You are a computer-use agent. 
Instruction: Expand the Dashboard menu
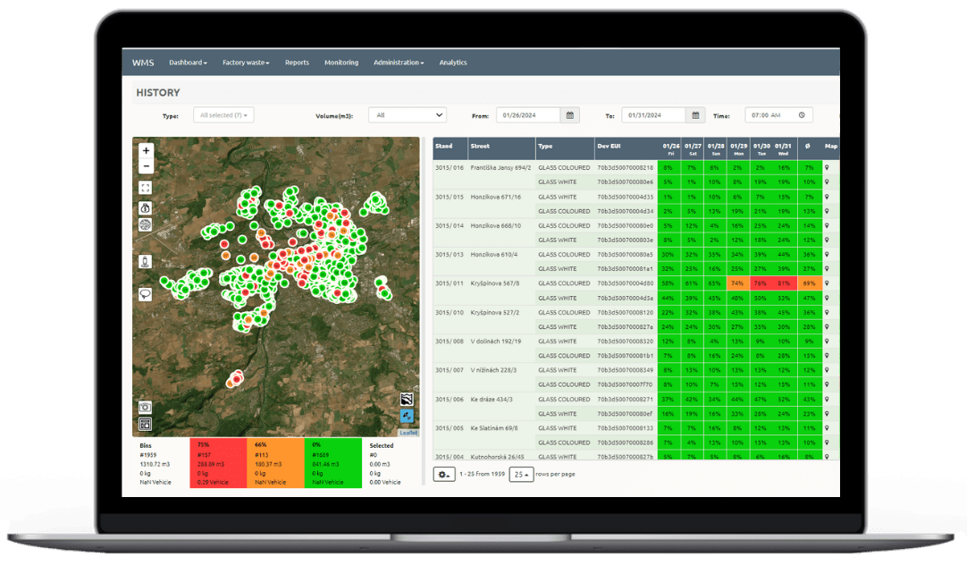coord(188,63)
